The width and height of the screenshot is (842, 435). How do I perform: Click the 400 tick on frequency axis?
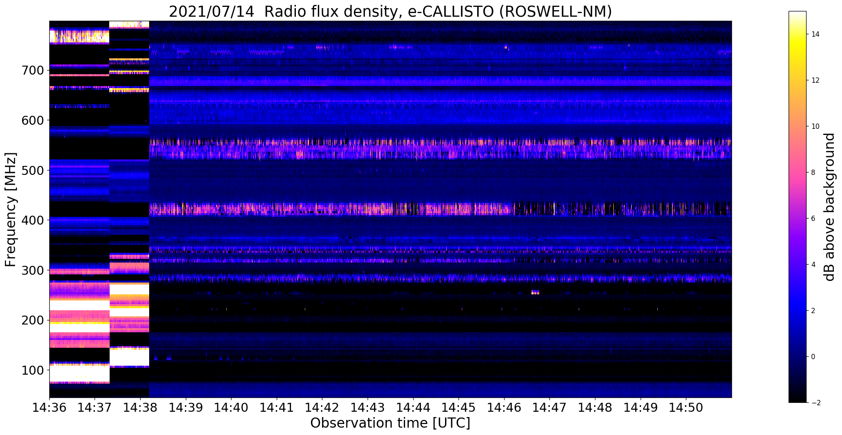32,220
